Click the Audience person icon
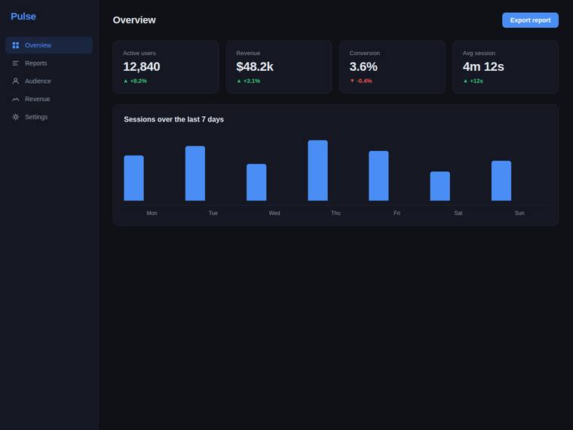Screen dimensions: 573x430 (15, 81)
